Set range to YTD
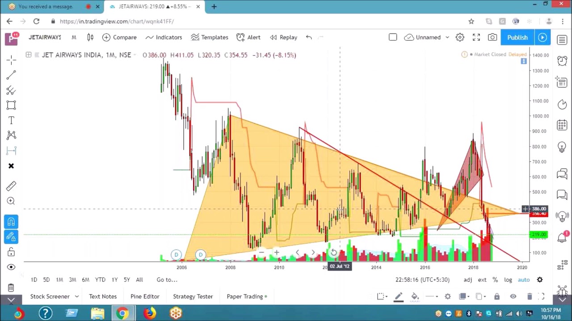The width and height of the screenshot is (572, 321). tap(100, 280)
